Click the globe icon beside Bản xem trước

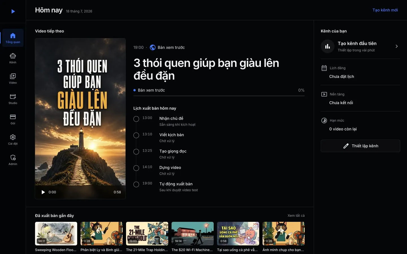click(153, 47)
